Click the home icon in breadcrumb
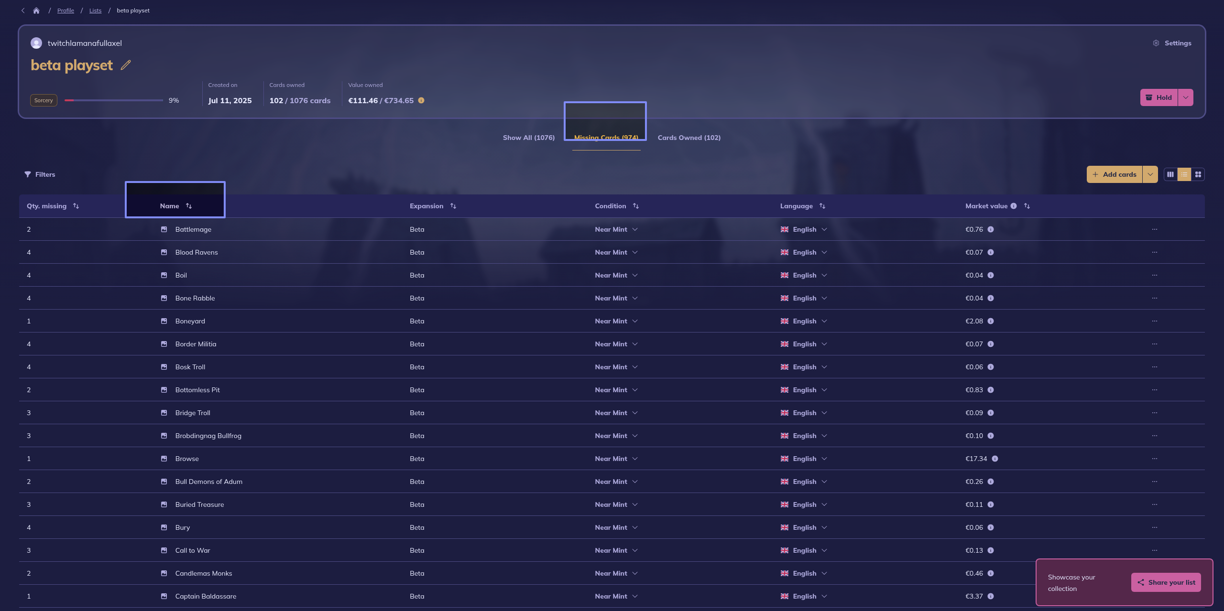The width and height of the screenshot is (1224, 611). point(36,11)
